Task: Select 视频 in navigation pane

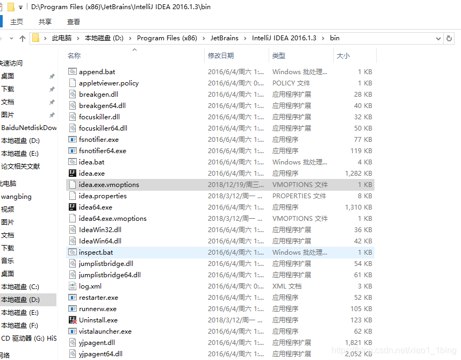Action: coord(8,210)
